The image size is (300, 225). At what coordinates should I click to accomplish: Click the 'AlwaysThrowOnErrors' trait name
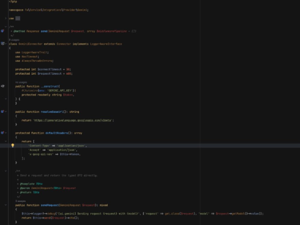click(x=37, y=61)
